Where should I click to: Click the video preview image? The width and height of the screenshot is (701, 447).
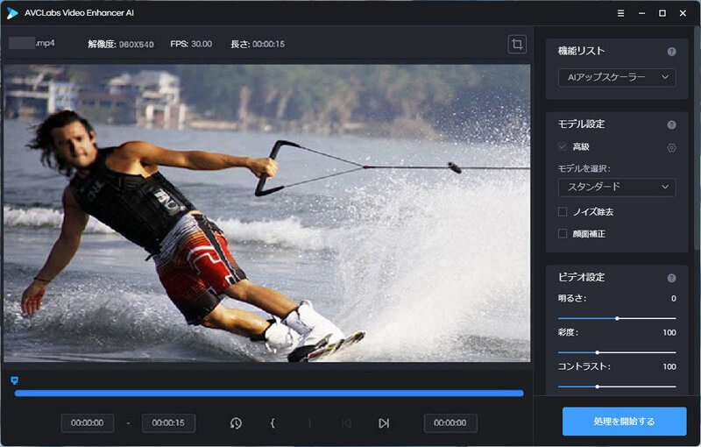[267, 213]
